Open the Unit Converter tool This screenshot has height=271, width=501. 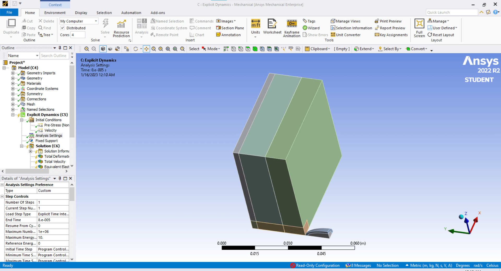click(x=345, y=35)
